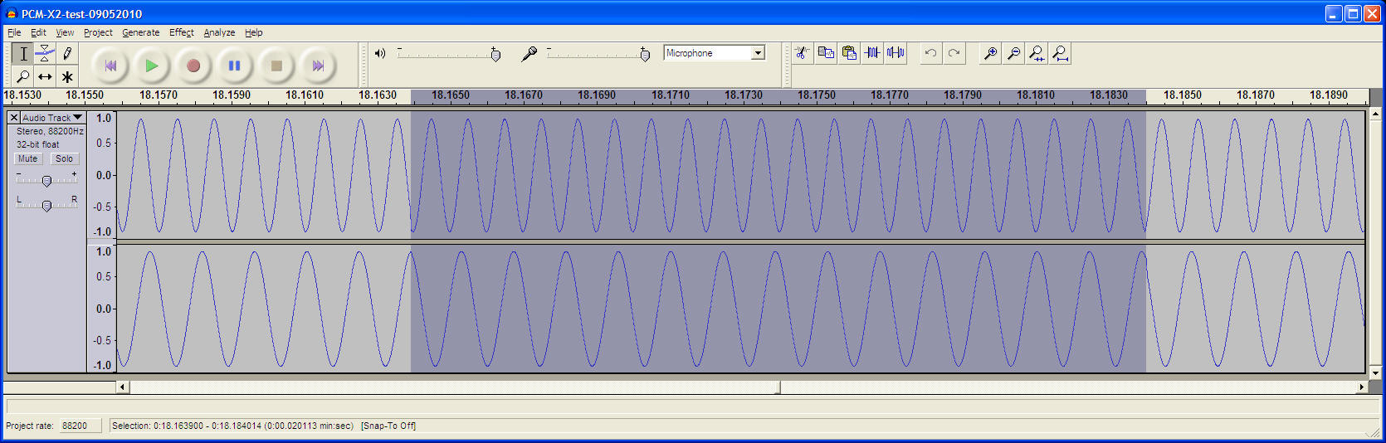Click the 'Stereo, 88200Hz' track info
The height and width of the screenshot is (443, 1386).
point(50,131)
